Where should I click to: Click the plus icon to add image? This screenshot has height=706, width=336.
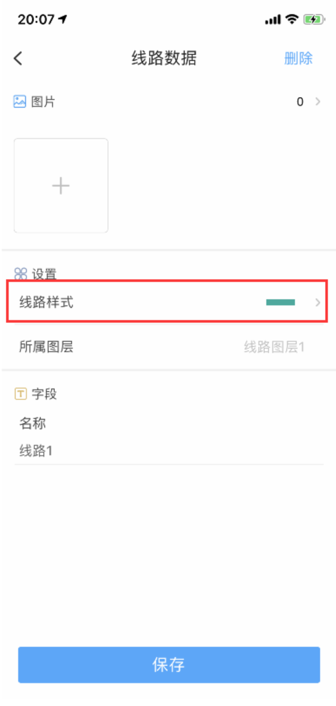tap(61, 185)
